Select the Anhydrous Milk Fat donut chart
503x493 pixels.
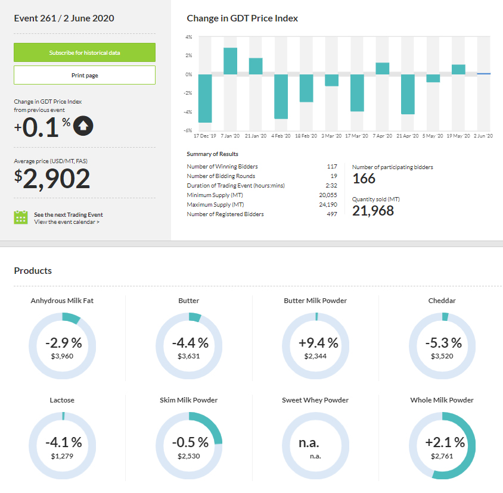click(x=62, y=345)
